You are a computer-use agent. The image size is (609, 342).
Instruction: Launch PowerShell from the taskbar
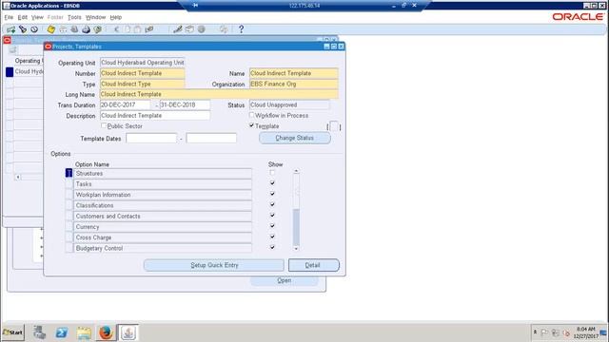tap(61, 332)
